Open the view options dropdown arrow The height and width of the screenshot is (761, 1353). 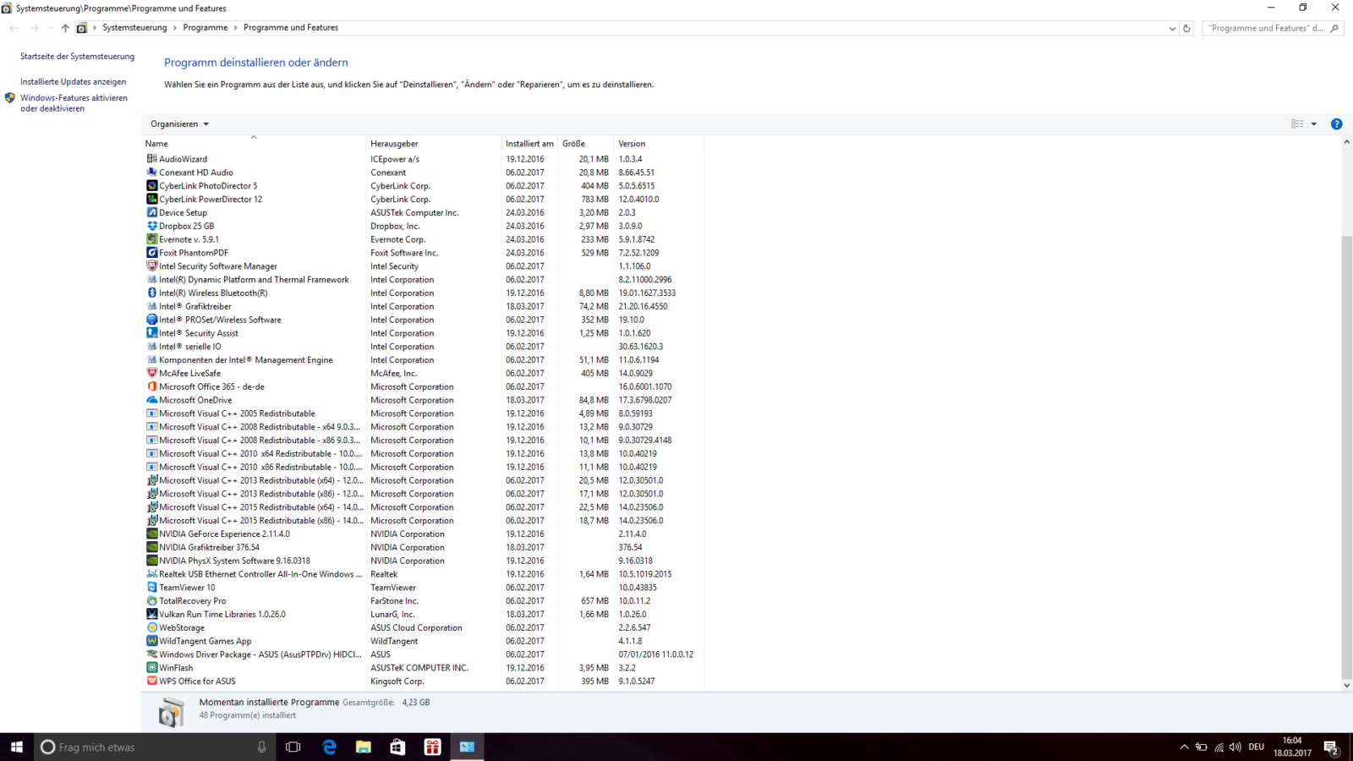click(x=1313, y=124)
